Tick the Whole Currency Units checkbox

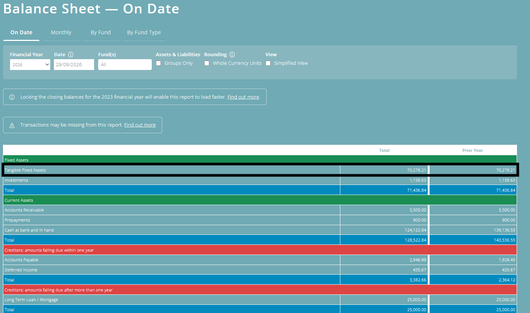[207, 63]
